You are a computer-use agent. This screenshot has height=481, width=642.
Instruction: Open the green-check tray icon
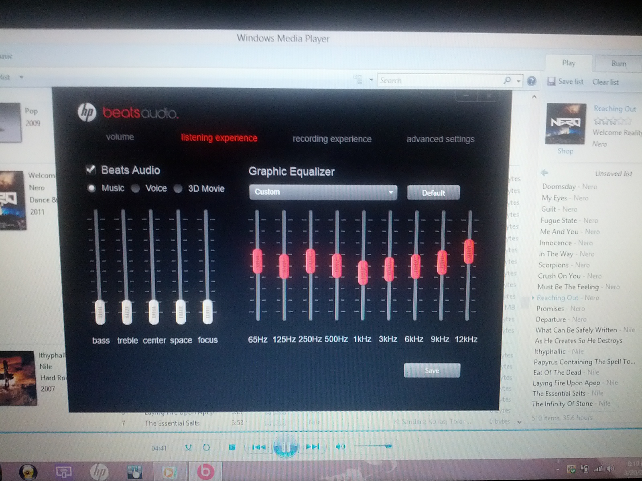click(x=571, y=469)
